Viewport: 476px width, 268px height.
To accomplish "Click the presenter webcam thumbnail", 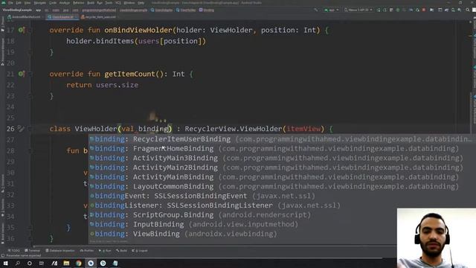I will (x=437, y=238).
